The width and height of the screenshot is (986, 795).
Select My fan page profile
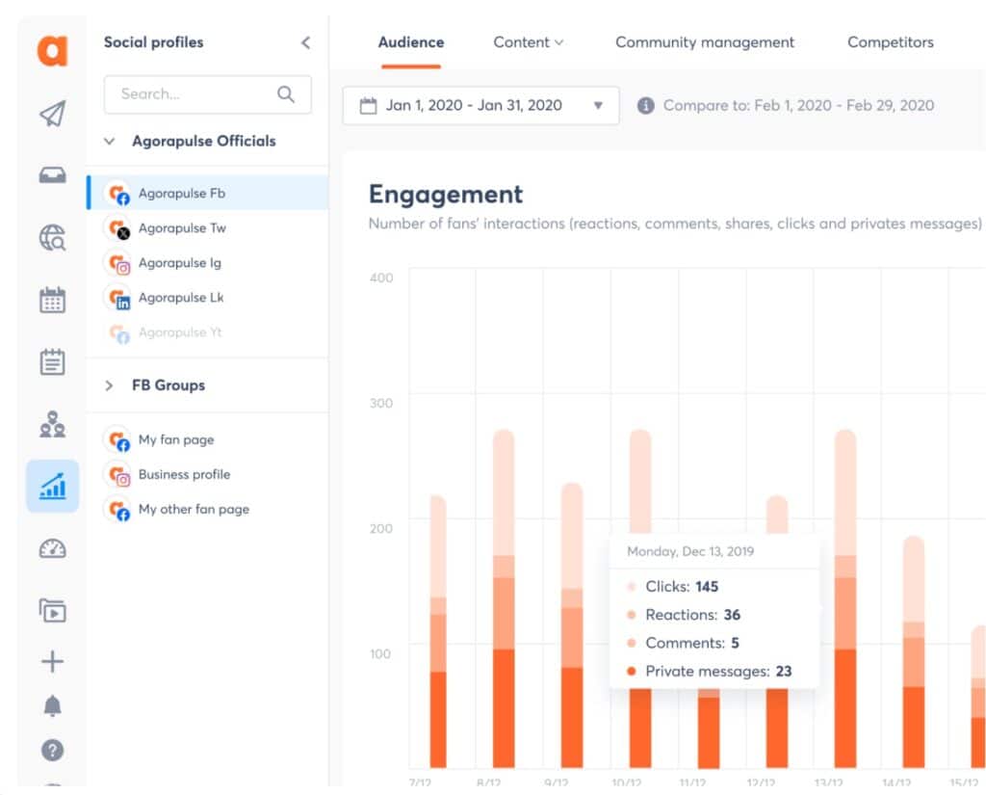pos(208,439)
